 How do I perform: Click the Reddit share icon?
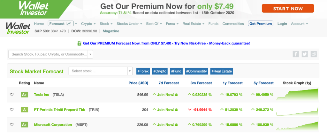[x=314, y=54]
